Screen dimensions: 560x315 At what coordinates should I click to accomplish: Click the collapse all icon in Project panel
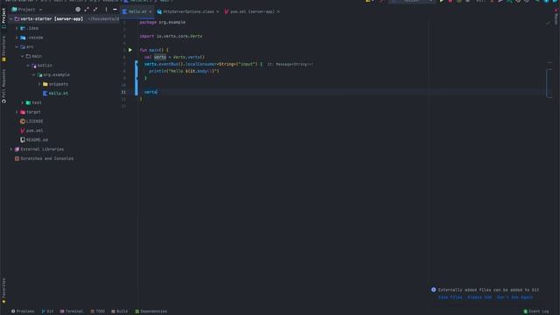pyautogui.click(x=95, y=10)
